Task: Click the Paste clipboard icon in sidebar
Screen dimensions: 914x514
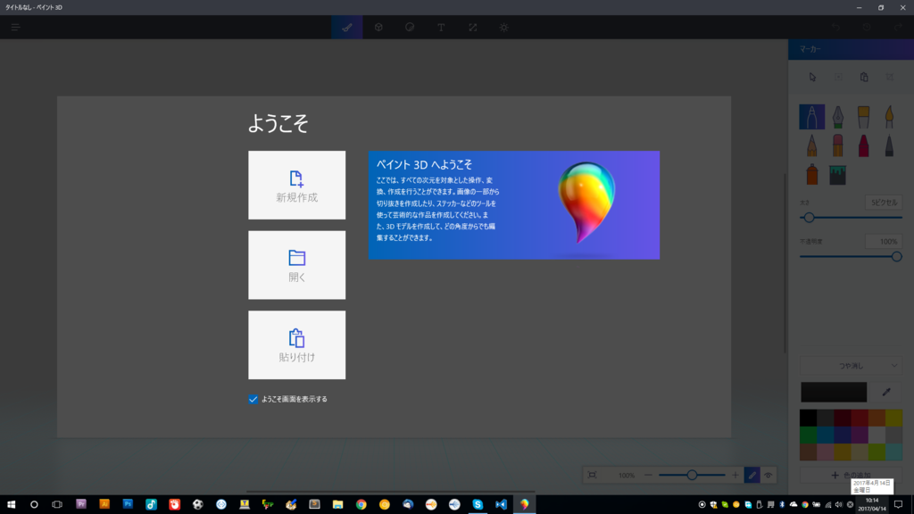Action: (864, 77)
